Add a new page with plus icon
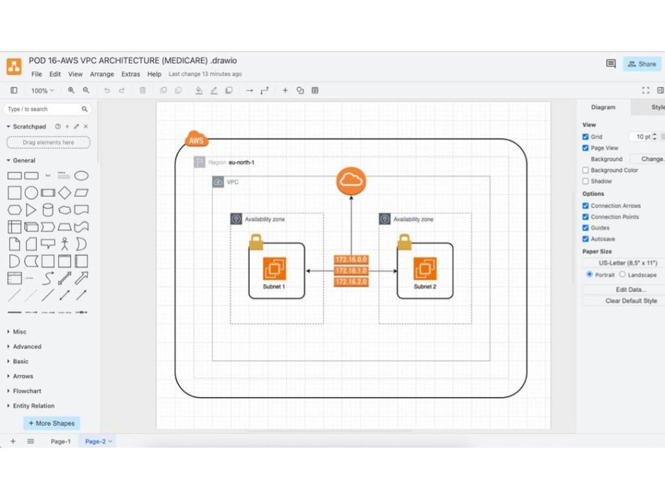665x499 pixels. click(x=13, y=441)
